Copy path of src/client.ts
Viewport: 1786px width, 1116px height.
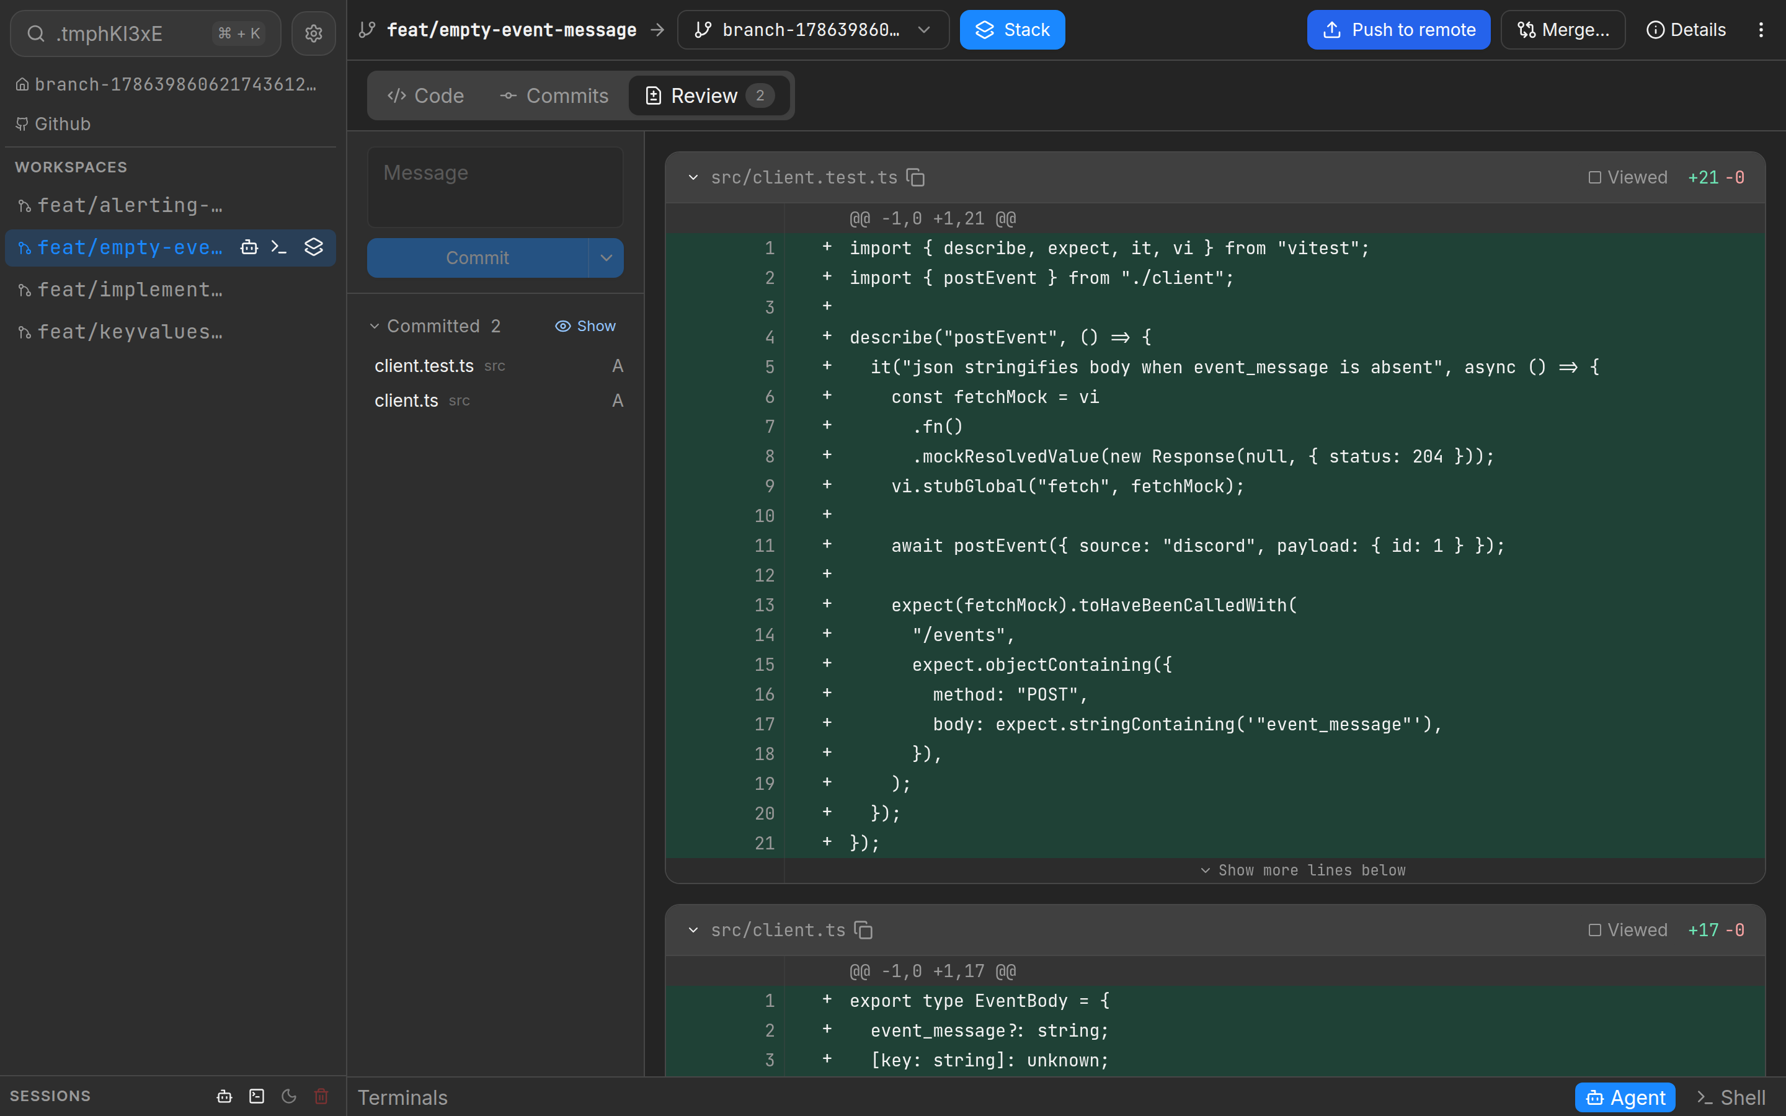click(x=863, y=930)
